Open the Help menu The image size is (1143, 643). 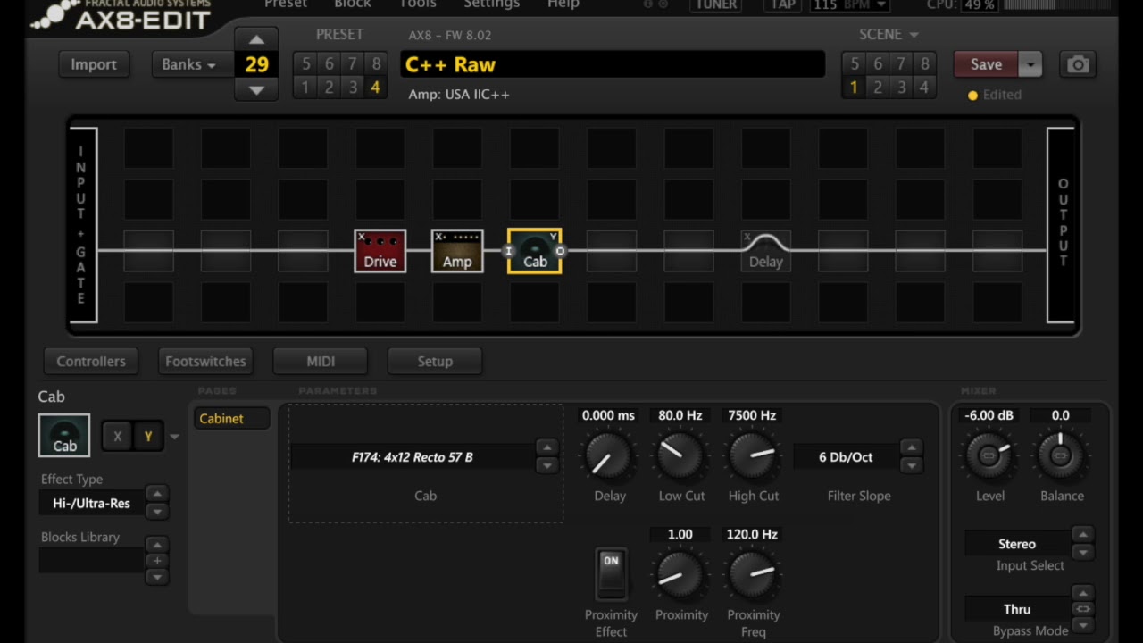point(563,4)
